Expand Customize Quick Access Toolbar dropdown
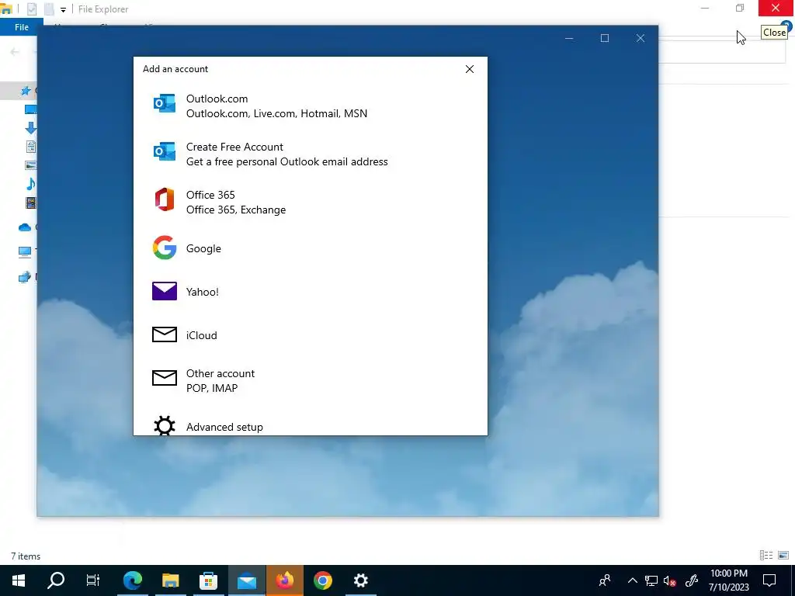Viewport: 795px width, 596px height. click(x=63, y=9)
